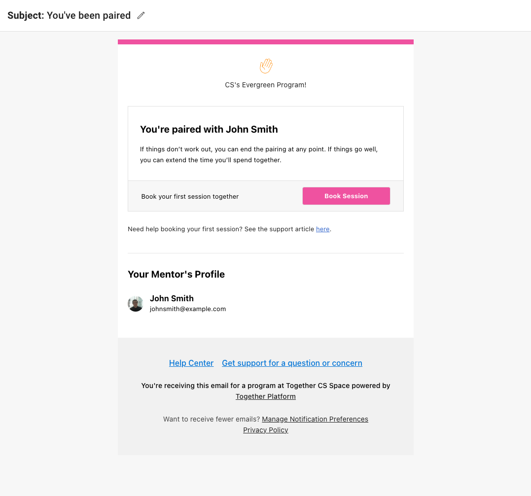Click 'Book your first session together' text
The image size is (531, 496).
[190, 197]
